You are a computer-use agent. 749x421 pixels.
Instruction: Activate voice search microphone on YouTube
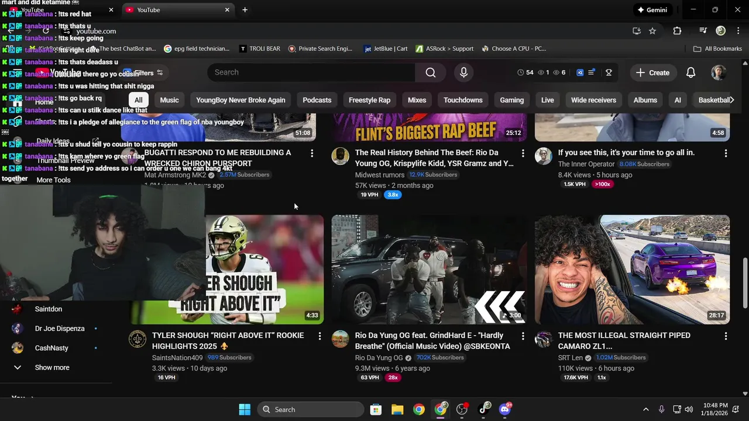pos(463,73)
